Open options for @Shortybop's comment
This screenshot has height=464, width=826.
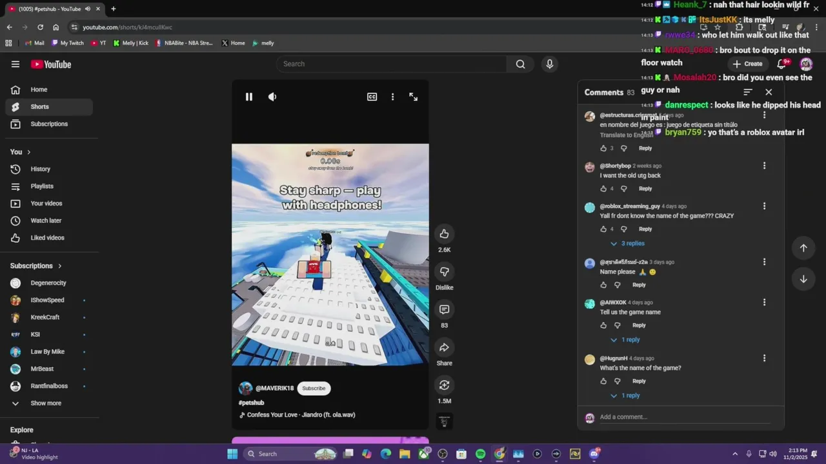pyautogui.click(x=764, y=166)
